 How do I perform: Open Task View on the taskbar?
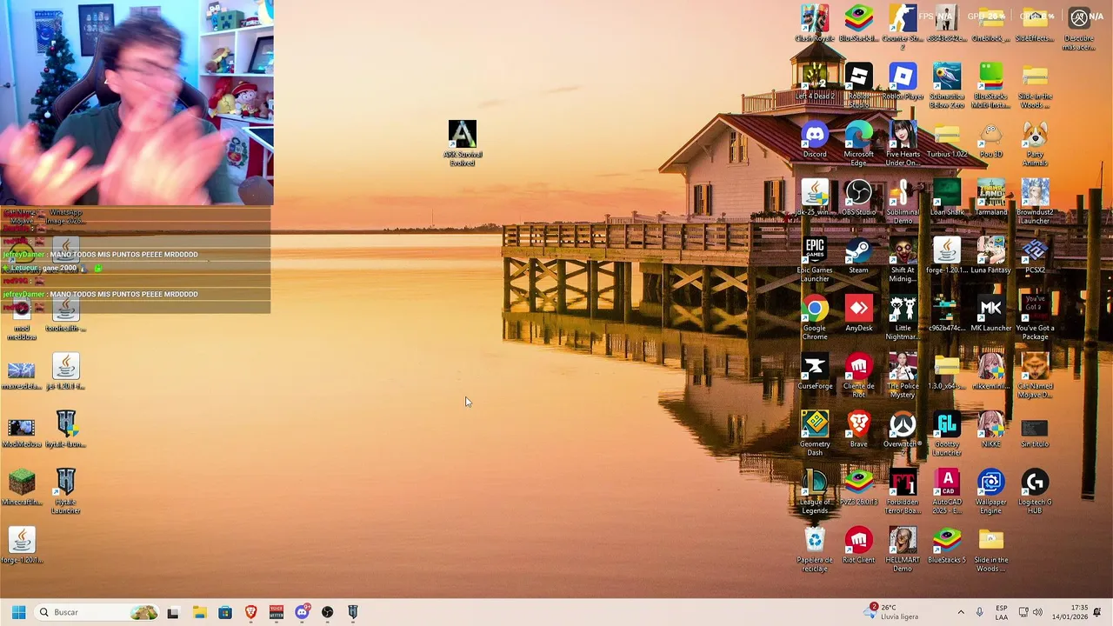[x=173, y=612]
